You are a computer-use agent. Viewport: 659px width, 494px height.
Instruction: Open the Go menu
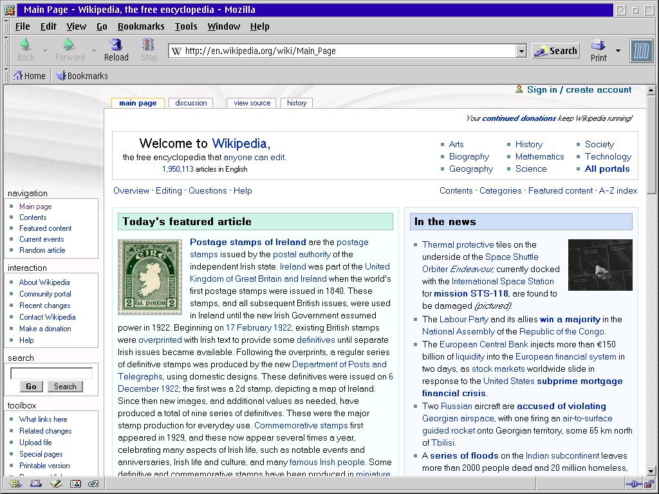102,26
